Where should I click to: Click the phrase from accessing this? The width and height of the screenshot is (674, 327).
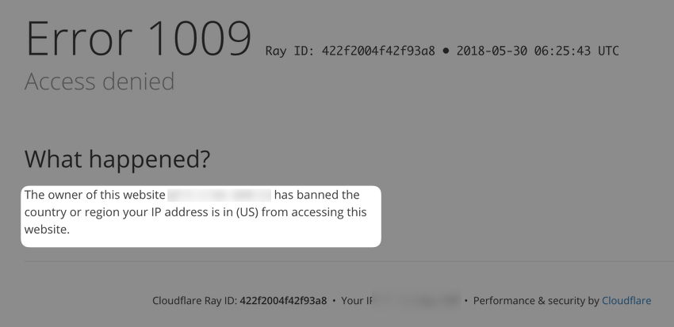pyautogui.click(x=314, y=212)
